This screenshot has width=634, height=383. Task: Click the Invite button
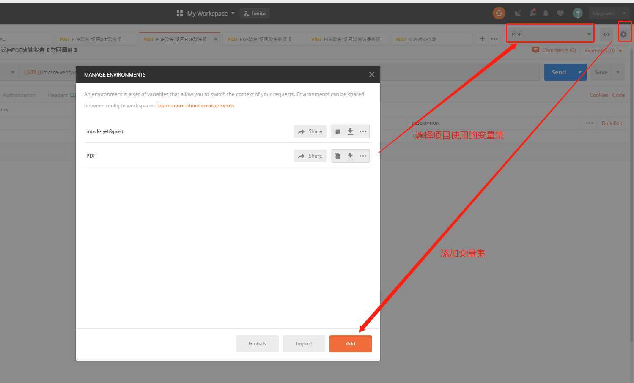(x=255, y=13)
